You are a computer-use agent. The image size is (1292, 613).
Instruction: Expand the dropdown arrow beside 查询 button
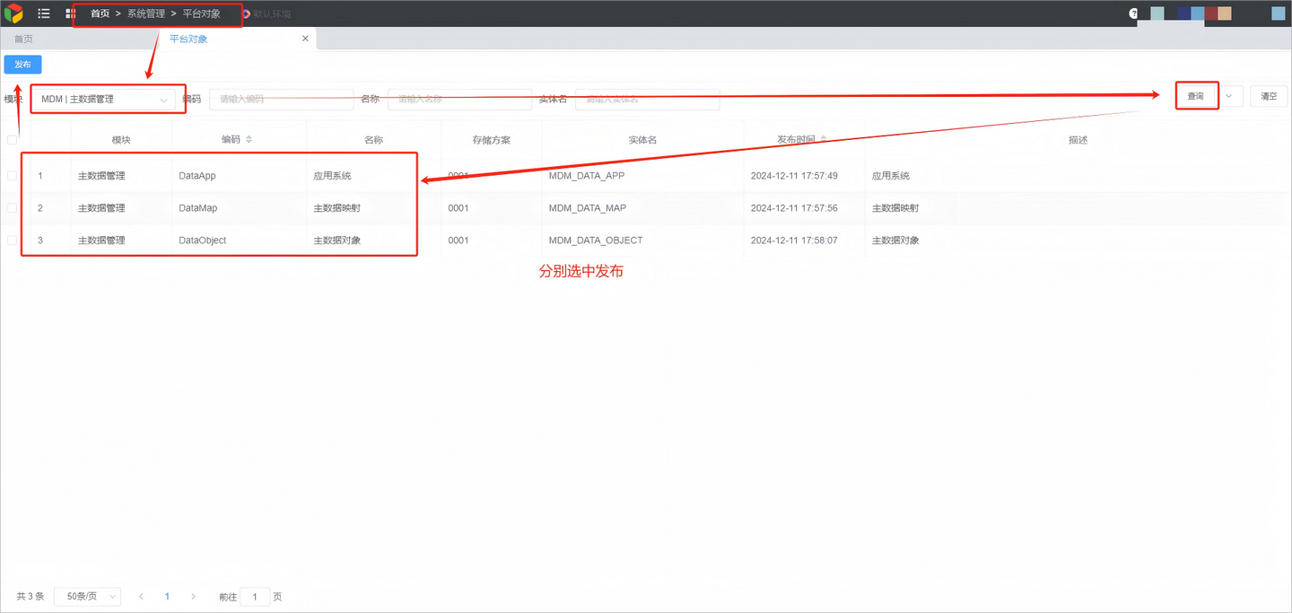tap(1229, 95)
